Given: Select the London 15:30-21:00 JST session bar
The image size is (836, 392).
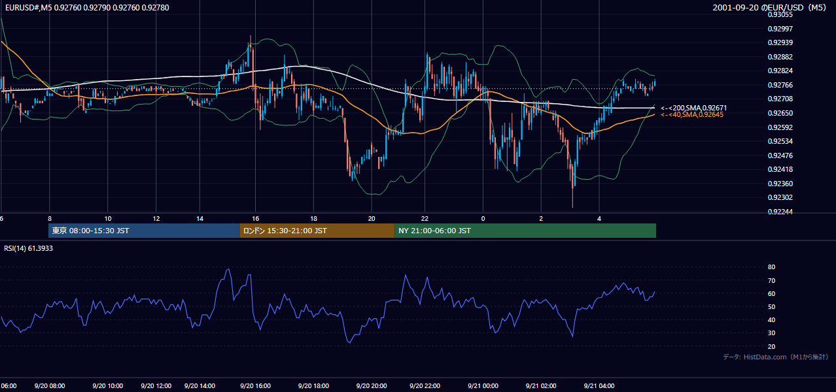Looking at the screenshot, I should coord(317,231).
